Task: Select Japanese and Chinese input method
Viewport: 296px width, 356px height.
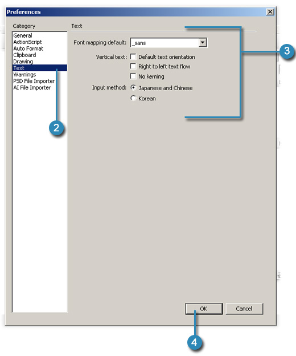Action: (x=133, y=87)
